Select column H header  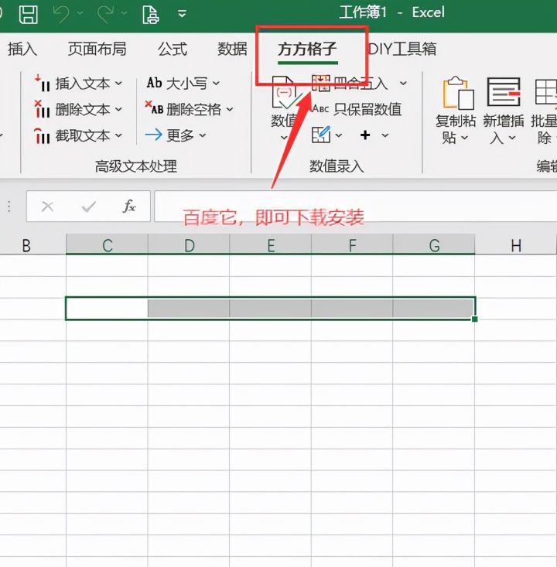click(x=516, y=245)
